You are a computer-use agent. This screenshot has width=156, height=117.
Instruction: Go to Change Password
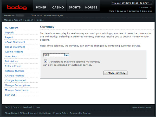(15, 80)
